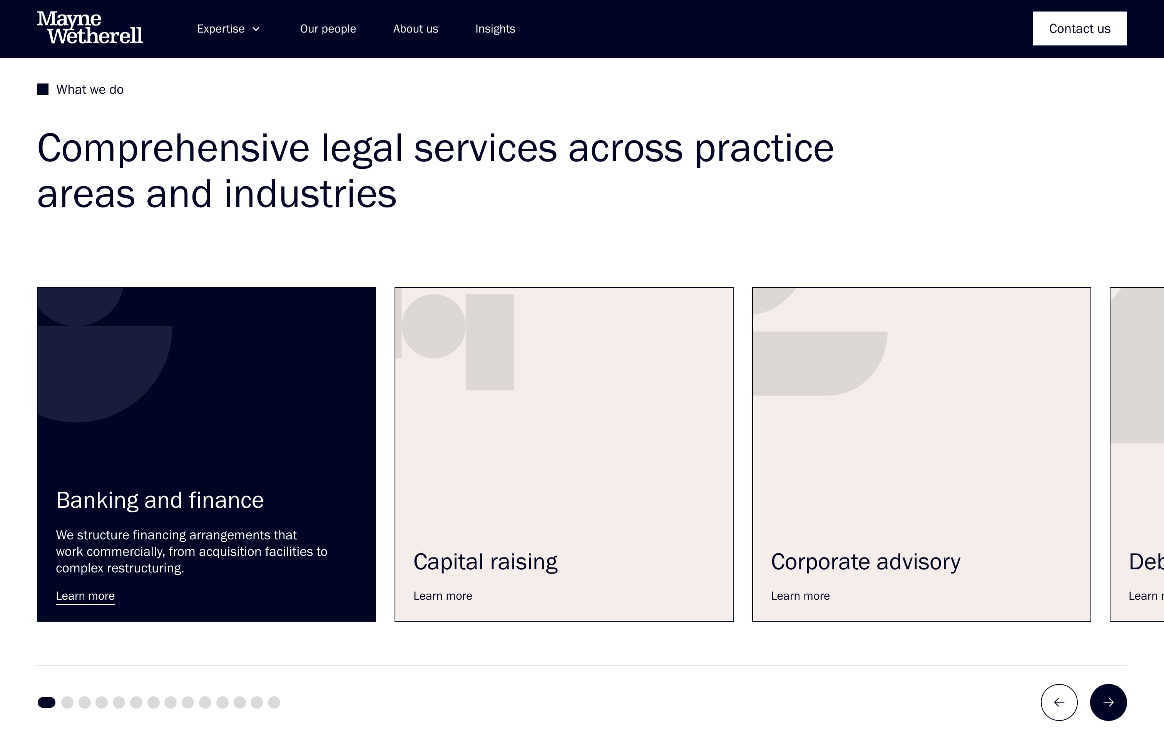Click the Comprehensive legal services headline
The image size is (1164, 729).
tap(435, 171)
